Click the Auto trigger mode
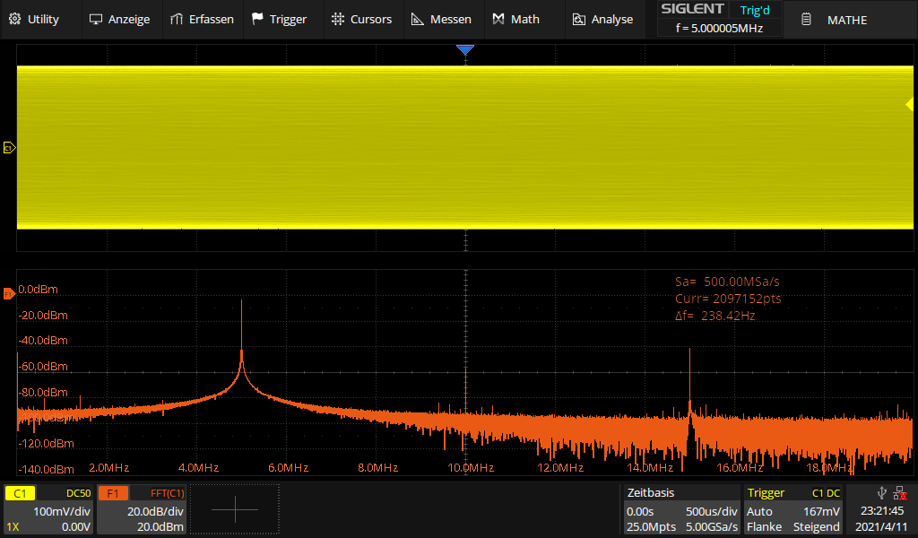The width and height of the screenshot is (918, 538). click(759, 511)
